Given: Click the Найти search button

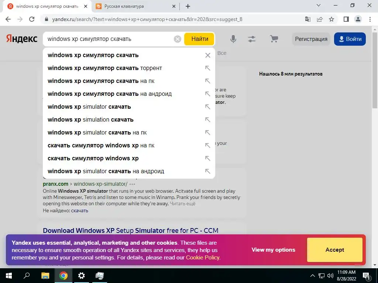Looking at the screenshot, I should [199, 39].
